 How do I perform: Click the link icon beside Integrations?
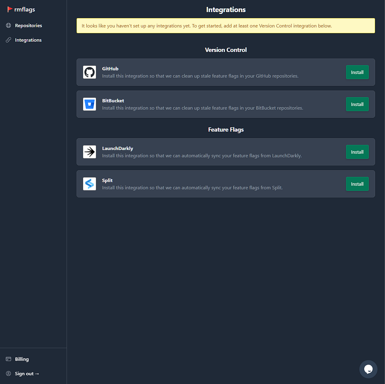click(8, 40)
